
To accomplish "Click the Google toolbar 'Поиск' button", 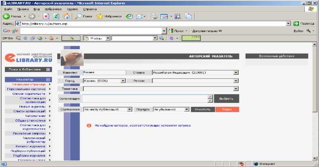I will pos(178,31).
